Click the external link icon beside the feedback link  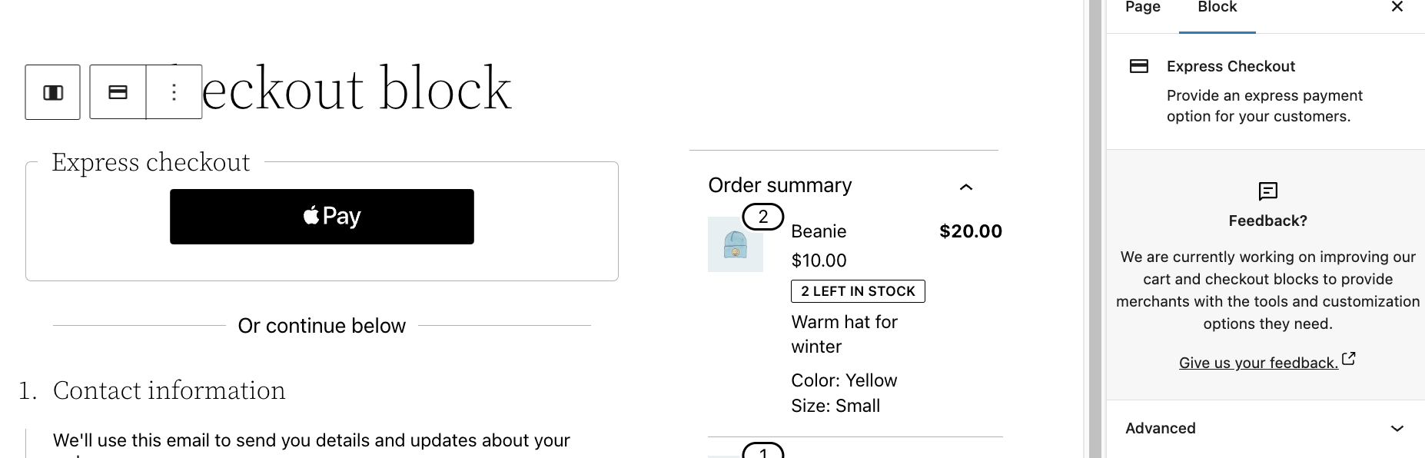1350,357
